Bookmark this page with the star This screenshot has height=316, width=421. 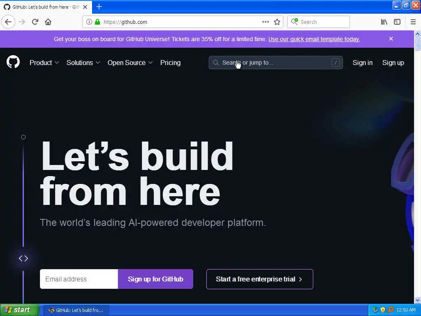click(277, 22)
